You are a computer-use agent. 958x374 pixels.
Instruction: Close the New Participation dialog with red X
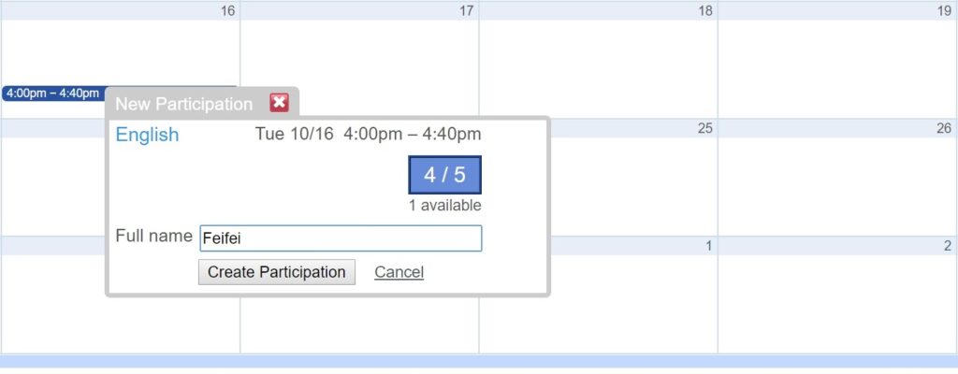279,103
